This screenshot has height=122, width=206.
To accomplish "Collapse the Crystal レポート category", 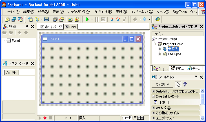I will [x=153, y=96].
